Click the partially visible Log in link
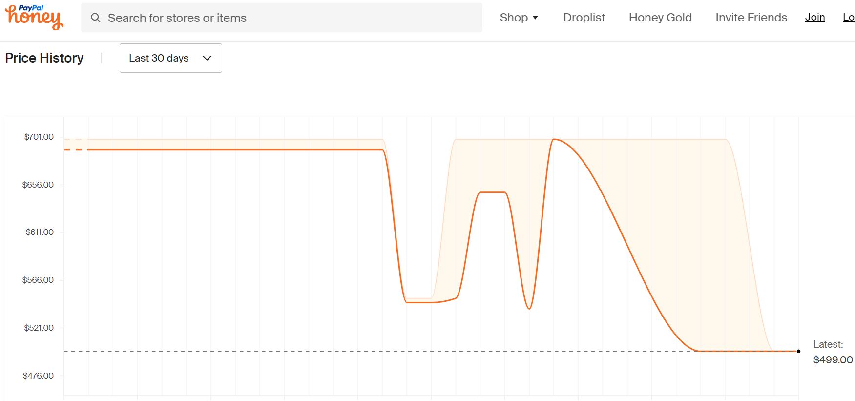The image size is (855, 401). (849, 17)
